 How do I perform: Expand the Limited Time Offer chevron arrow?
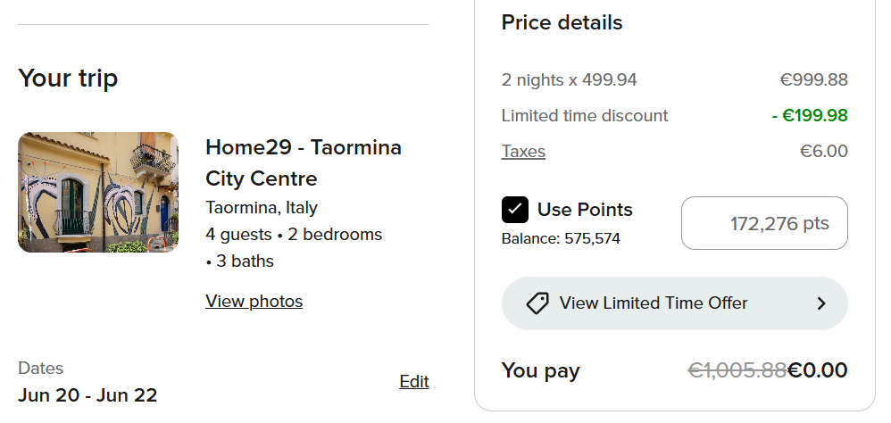click(821, 303)
